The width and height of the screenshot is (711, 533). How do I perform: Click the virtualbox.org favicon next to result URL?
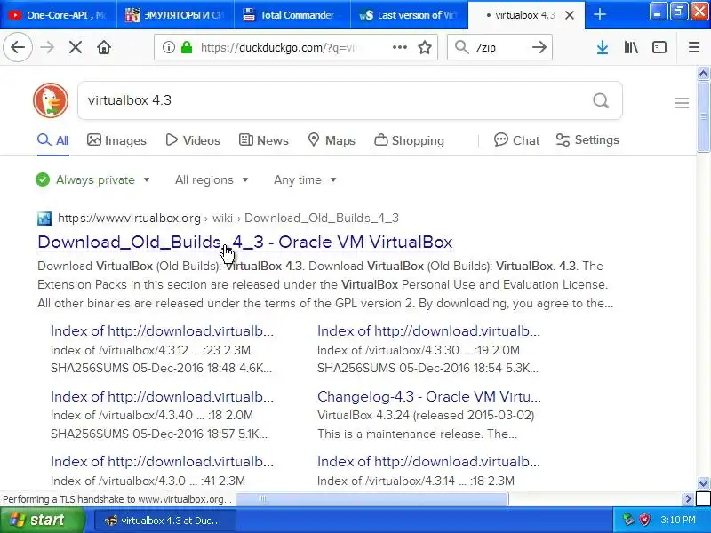44,219
